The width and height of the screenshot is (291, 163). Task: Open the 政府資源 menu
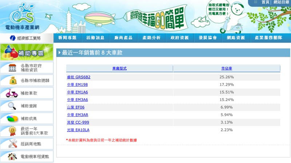coord(180,38)
